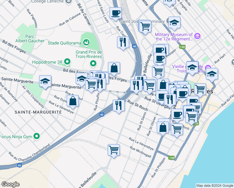Select the Hippodrome 3R green pin
This screenshot has height=188, width=234.
point(67,62)
